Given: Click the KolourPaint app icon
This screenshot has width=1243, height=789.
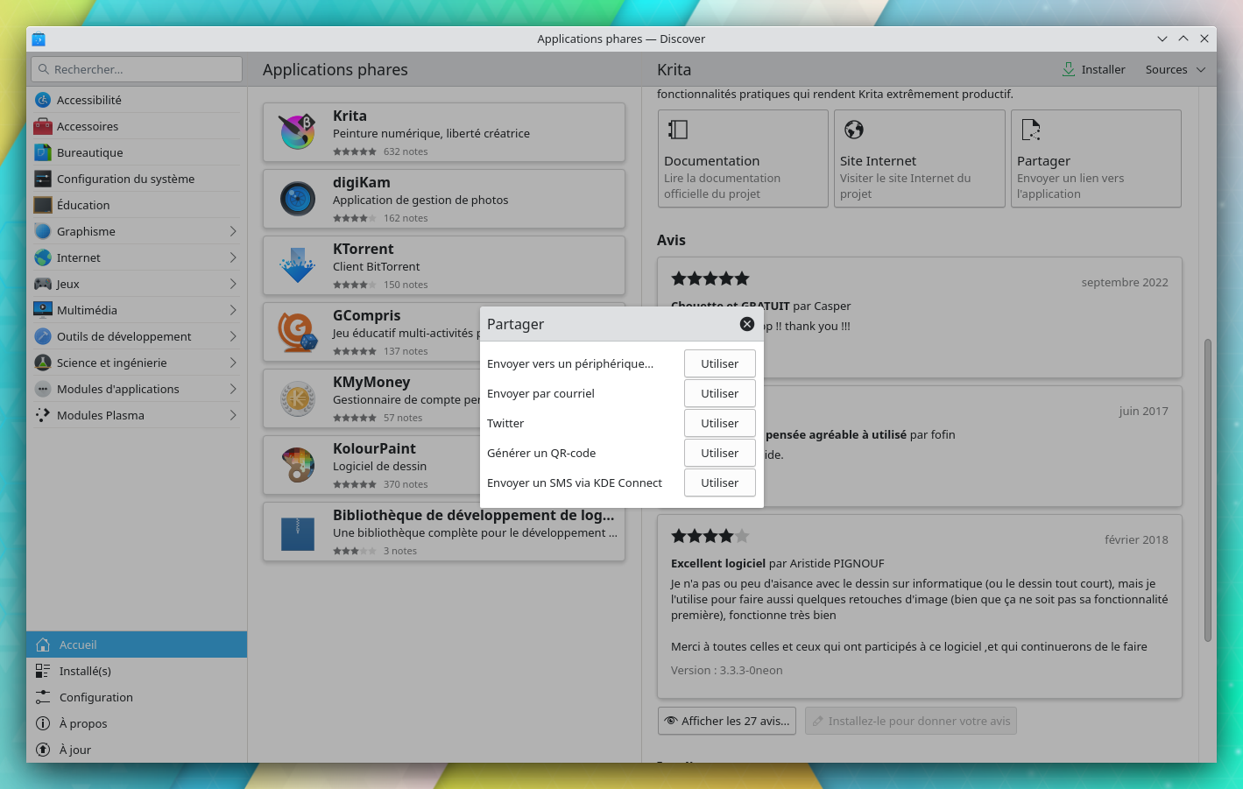Looking at the screenshot, I should 298,465.
